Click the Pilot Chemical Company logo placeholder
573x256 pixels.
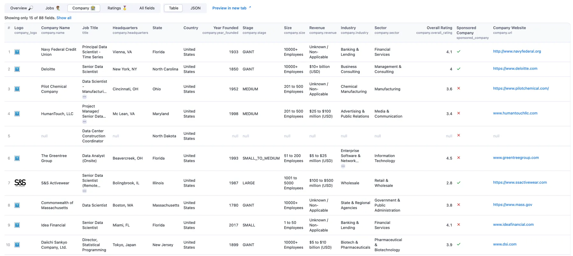coord(17,89)
